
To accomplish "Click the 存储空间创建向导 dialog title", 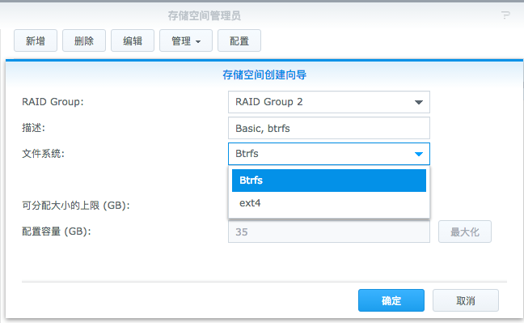I will coord(264,74).
